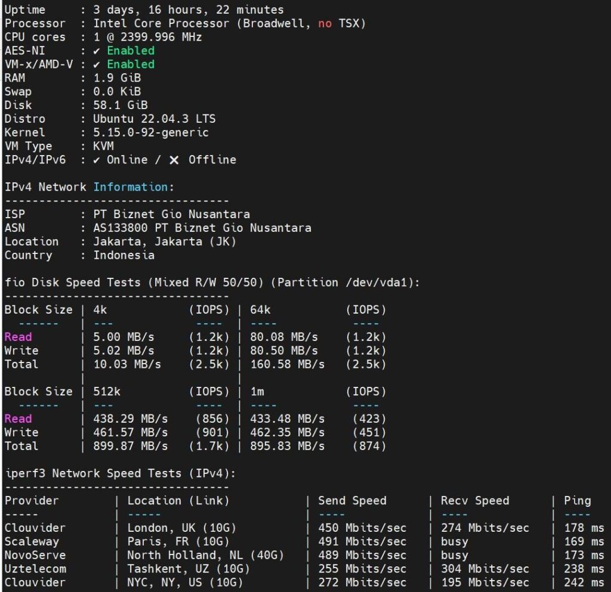Click the checkmark on the VM-x/AMD-V line

pos(97,64)
